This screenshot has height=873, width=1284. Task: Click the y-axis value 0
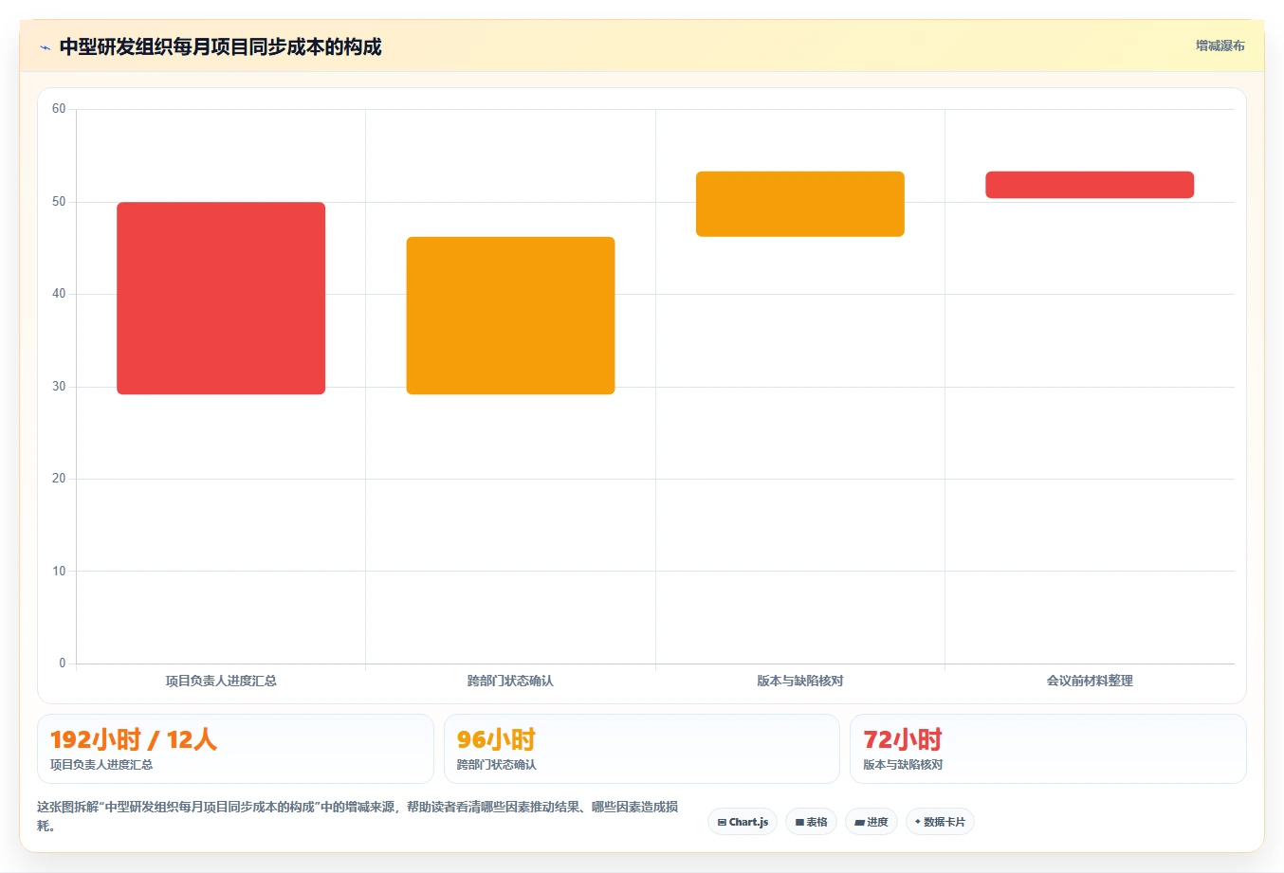pos(63,664)
